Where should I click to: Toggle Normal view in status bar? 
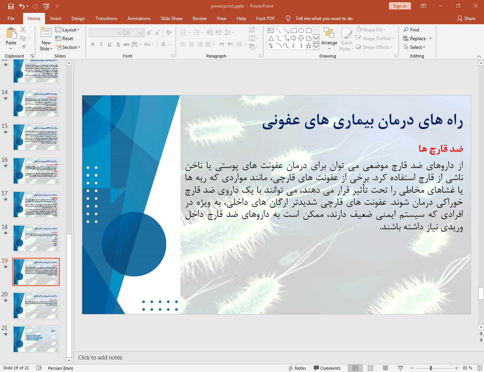pos(355,368)
